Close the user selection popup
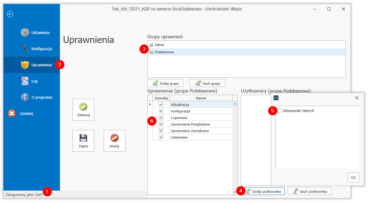 pyautogui.click(x=357, y=98)
